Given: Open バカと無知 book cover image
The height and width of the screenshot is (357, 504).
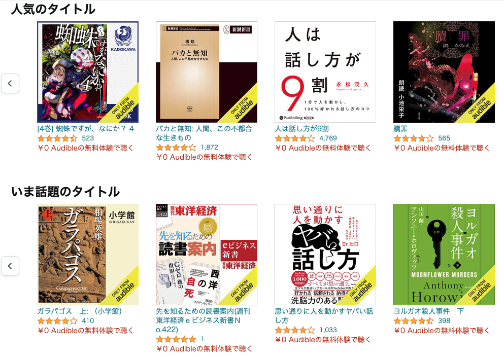Looking at the screenshot, I should pos(207,72).
